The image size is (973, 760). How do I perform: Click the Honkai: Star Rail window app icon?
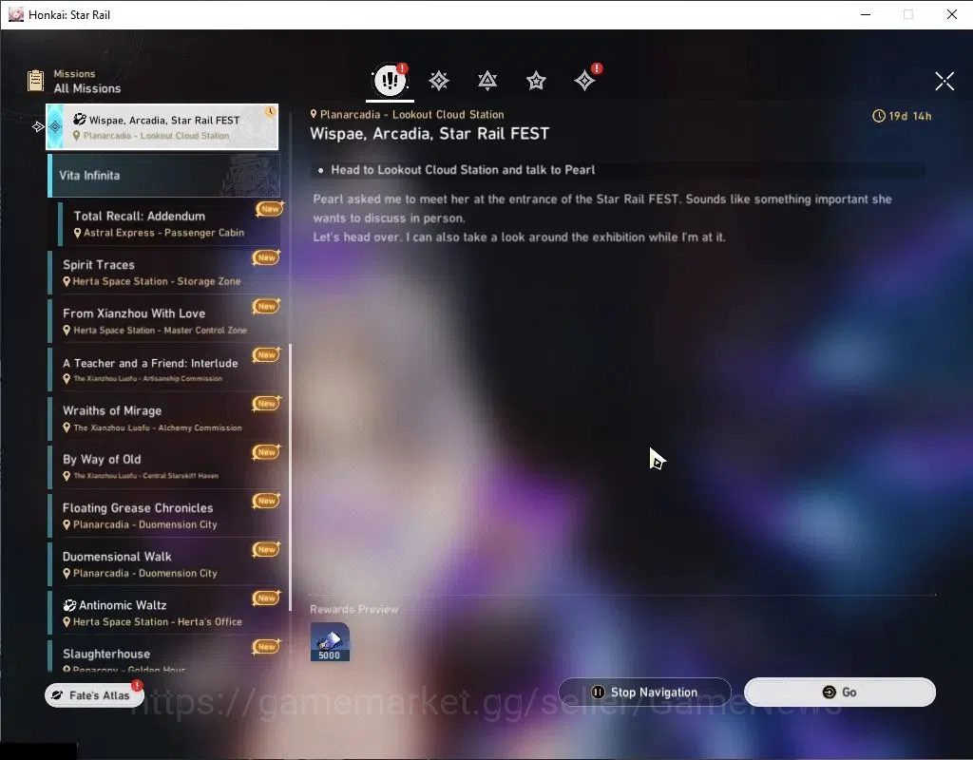click(16, 14)
